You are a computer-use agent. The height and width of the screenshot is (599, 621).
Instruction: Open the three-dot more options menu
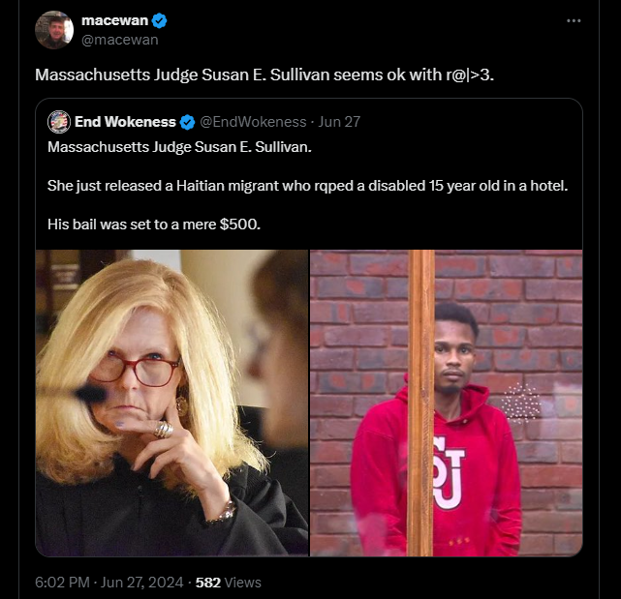pos(574,20)
